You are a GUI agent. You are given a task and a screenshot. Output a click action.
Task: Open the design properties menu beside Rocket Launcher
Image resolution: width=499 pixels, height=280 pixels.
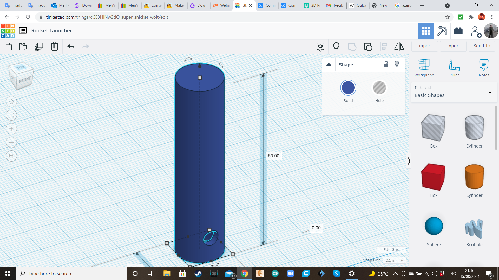click(x=23, y=30)
